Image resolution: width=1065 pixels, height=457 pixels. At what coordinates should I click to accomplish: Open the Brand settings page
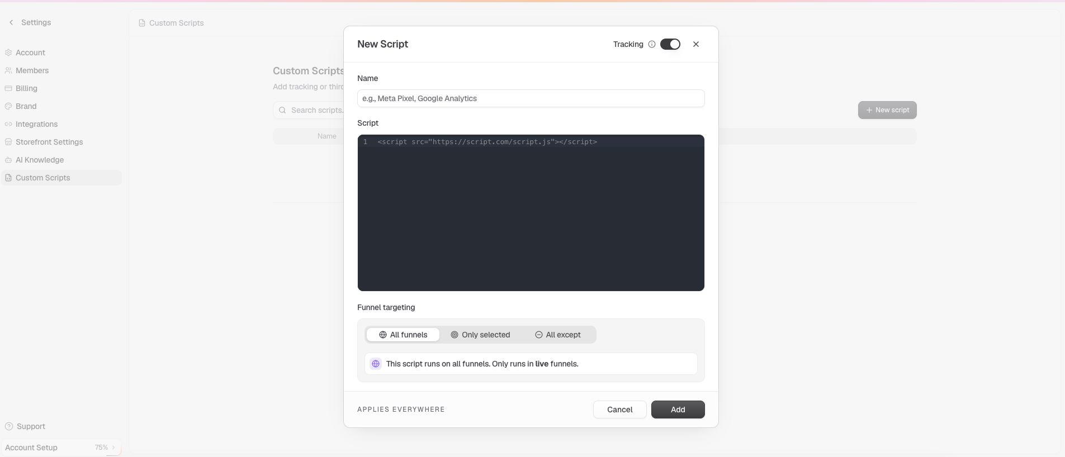[x=61, y=106]
